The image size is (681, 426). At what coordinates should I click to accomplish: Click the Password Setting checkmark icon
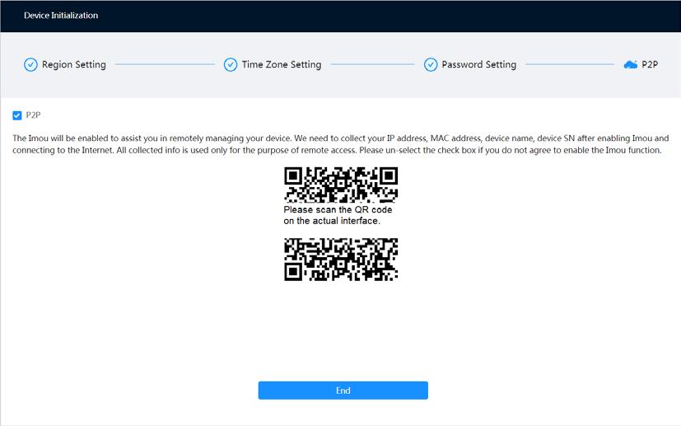coord(431,64)
